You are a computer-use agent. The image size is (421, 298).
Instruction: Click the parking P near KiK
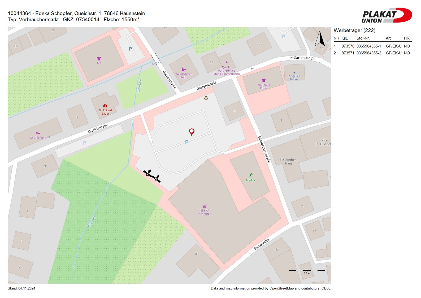point(130,49)
